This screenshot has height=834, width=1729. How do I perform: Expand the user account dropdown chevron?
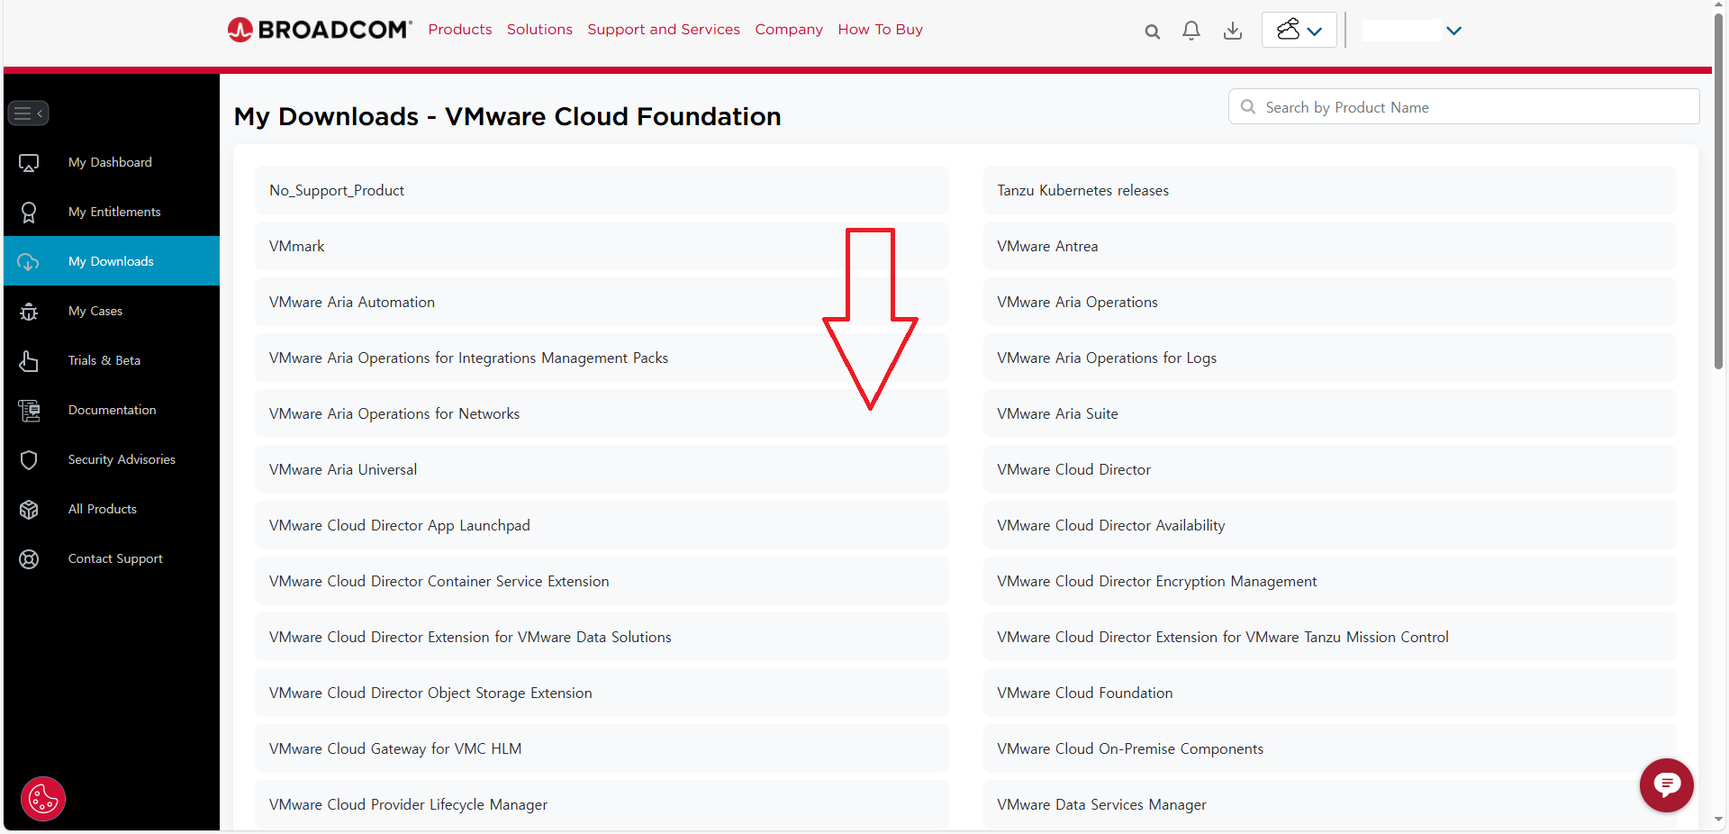tap(1453, 31)
